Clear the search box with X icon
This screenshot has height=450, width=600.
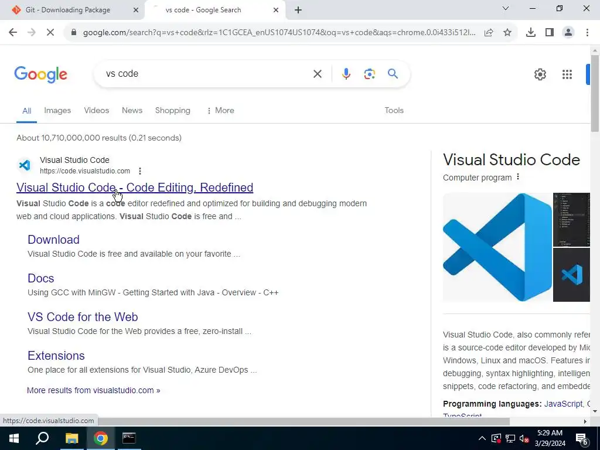pyautogui.click(x=318, y=74)
